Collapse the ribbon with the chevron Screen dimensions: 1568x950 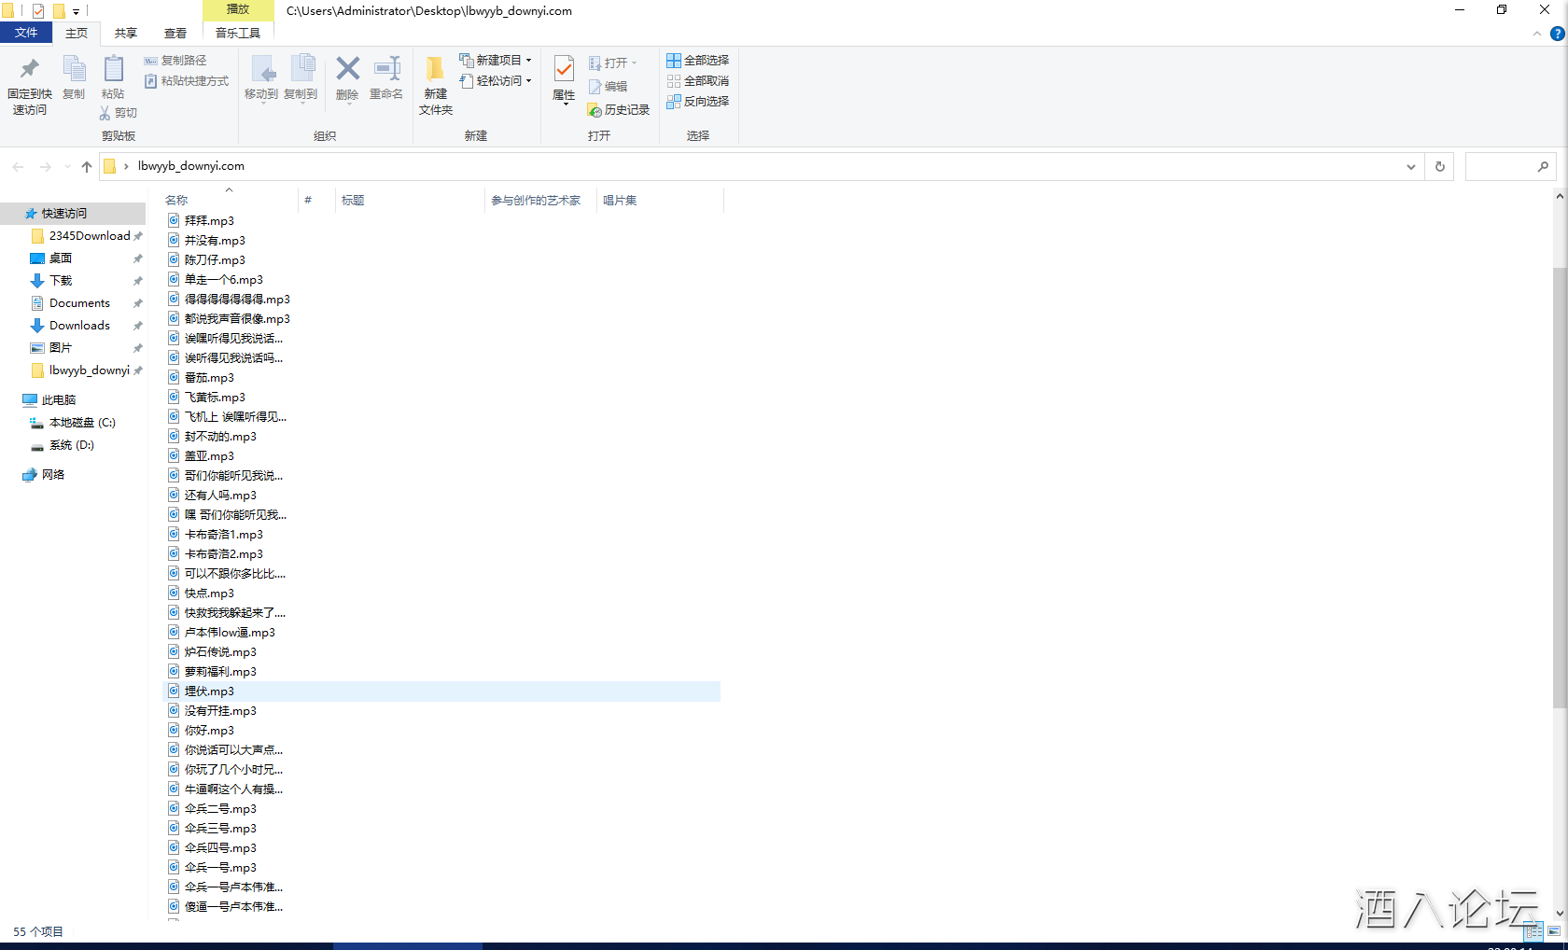(1537, 34)
